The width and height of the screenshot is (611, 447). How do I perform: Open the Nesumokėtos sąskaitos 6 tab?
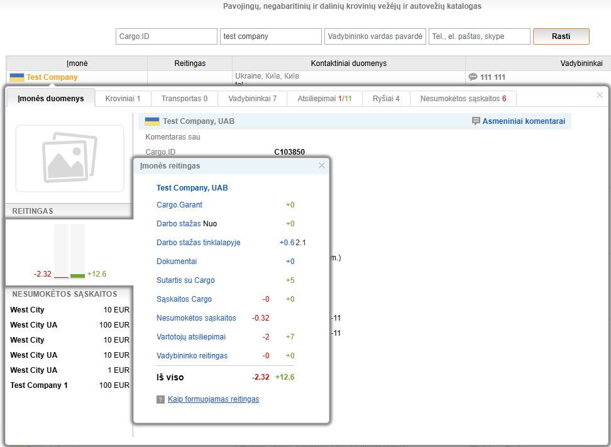point(463,99)
